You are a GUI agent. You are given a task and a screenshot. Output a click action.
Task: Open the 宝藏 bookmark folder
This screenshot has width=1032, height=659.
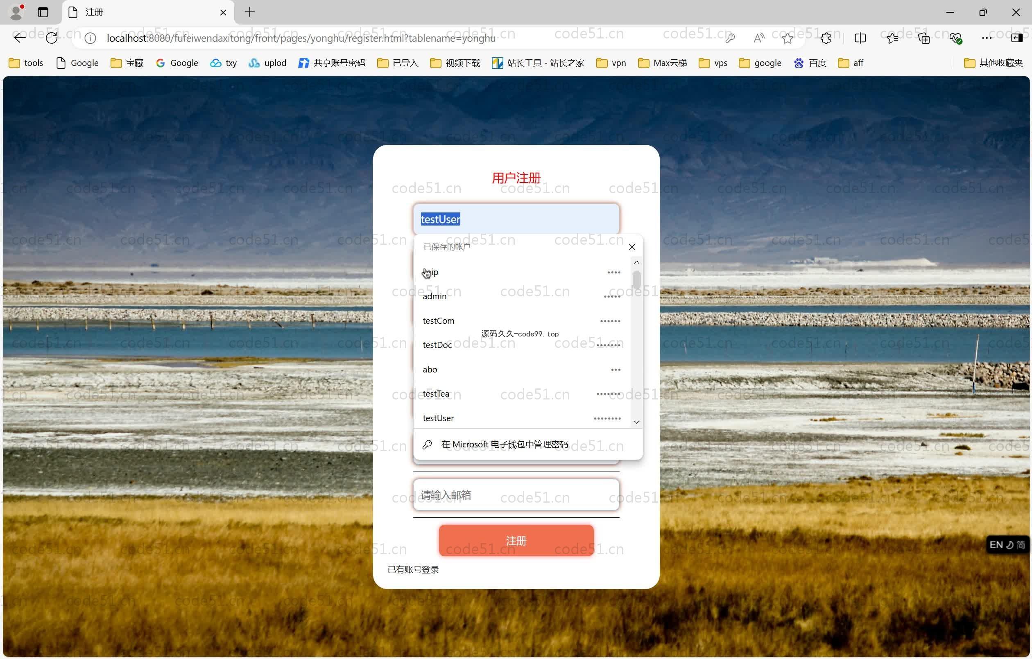(127, 63)
